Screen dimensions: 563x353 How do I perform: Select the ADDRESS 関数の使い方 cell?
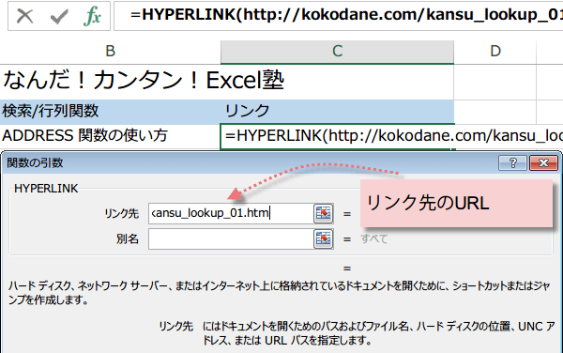[x=110, y=136]
